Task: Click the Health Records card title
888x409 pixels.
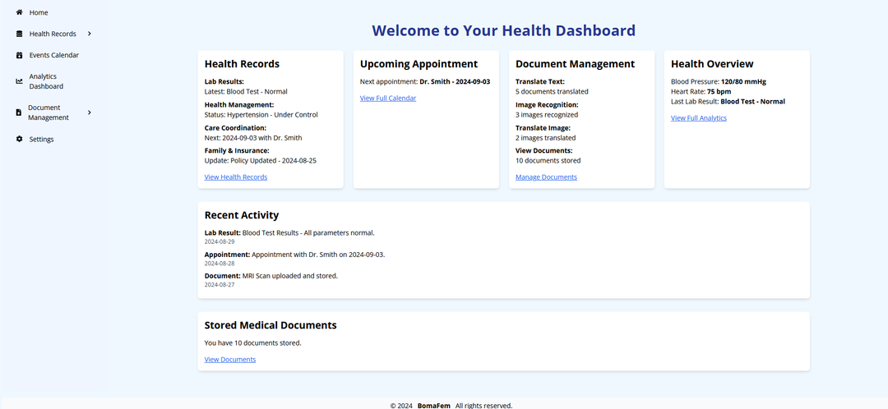Action: 242,64
